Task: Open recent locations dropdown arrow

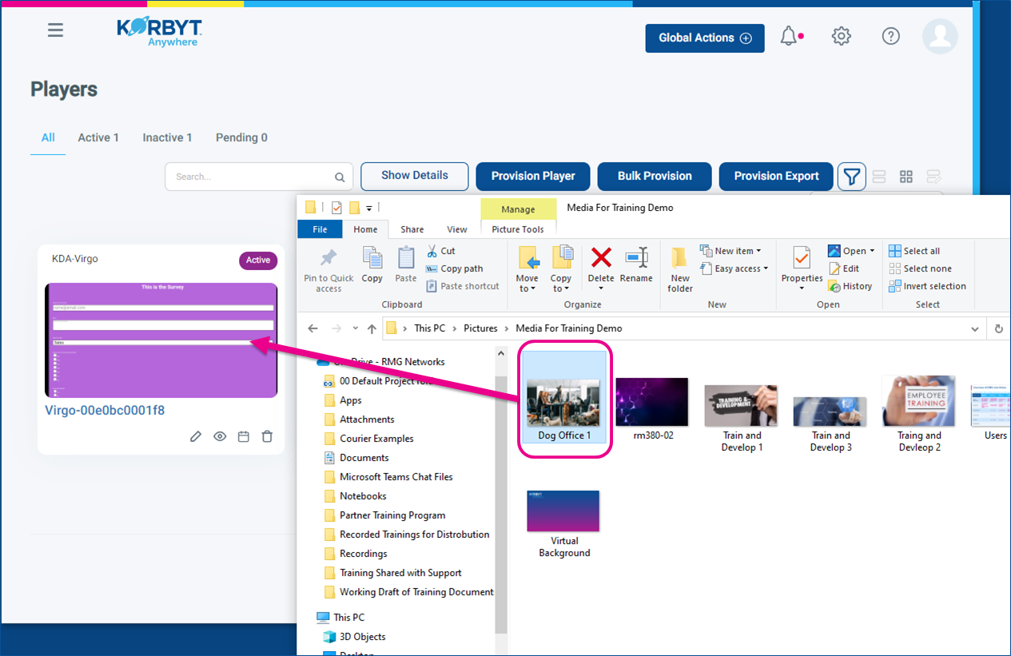Action: pyautogui.click(x=356, y=328)
